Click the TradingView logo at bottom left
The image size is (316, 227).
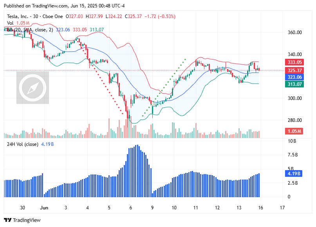(22, 220)
